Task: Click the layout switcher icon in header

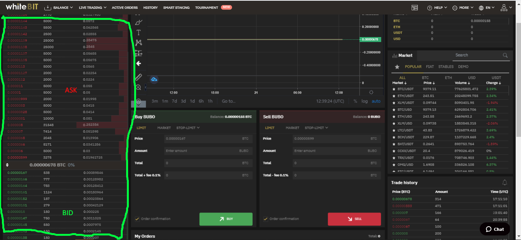Action: click(415, 8)
